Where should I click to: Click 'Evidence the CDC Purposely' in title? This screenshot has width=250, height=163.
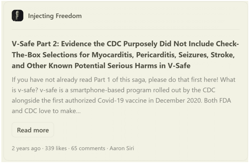tap(109, 44)
